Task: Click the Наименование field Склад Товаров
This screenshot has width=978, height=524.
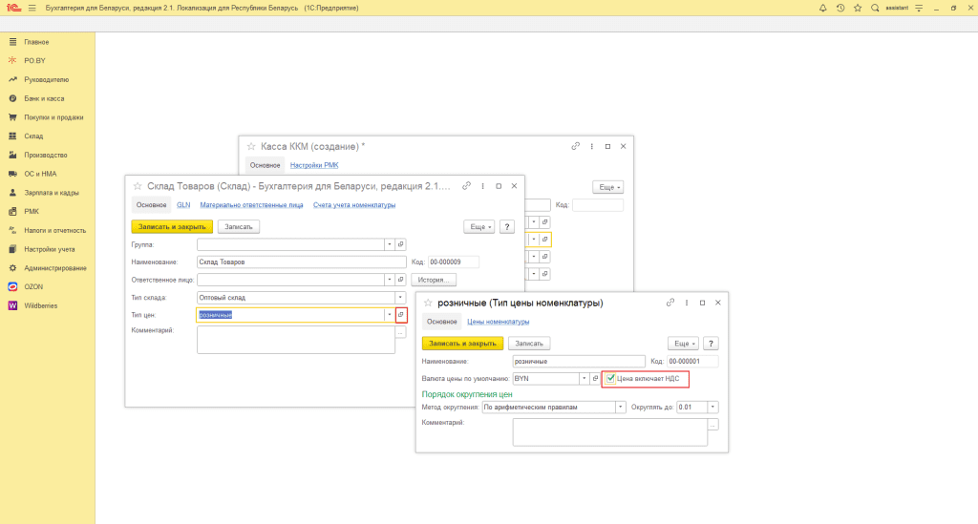Action: 301,262
